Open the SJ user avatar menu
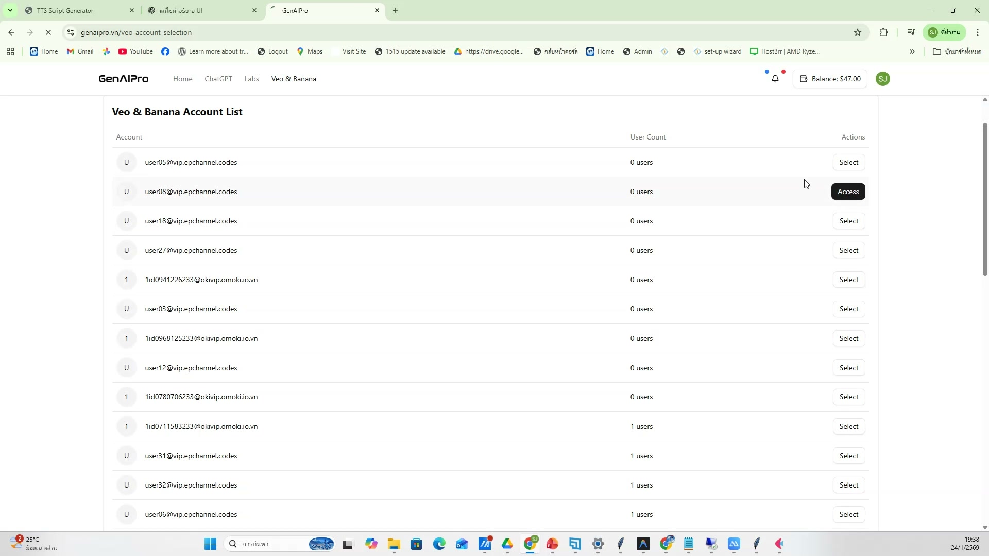The width and height of the screenshot is (989, 556). click(882, 79)
